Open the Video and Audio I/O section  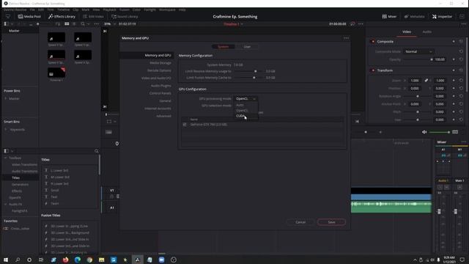click(x=156, y=78)
